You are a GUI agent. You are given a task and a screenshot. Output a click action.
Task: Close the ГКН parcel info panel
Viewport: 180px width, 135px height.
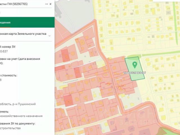(x=50, y=4)
